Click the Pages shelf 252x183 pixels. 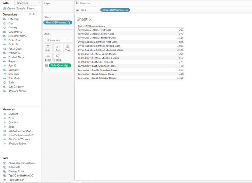tap(58, 7)
